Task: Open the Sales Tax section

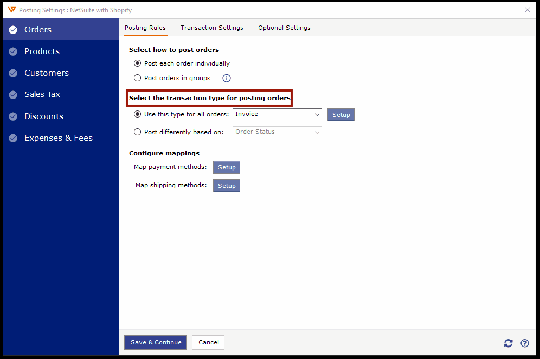Action: click(61, 94)
